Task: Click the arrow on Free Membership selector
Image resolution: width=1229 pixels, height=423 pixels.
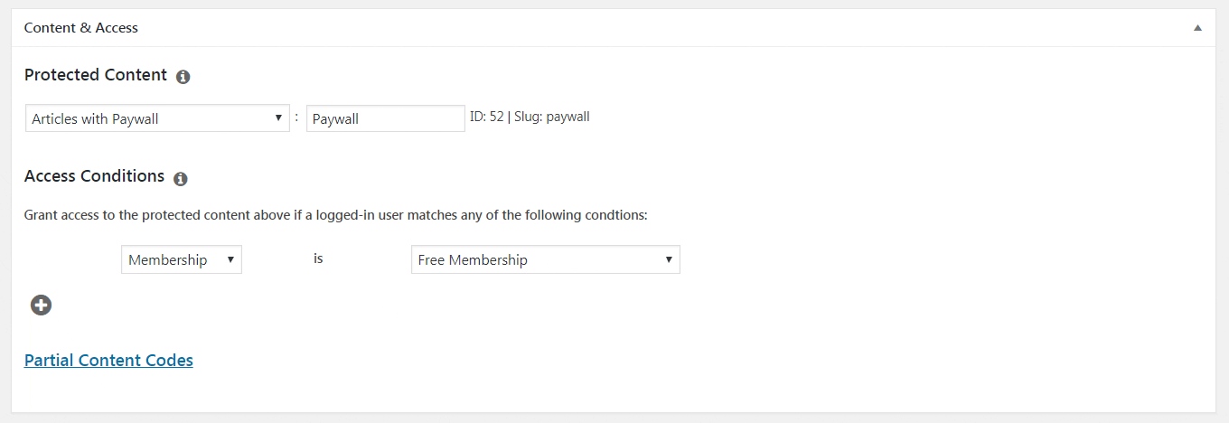Action: pyautogui.click(x=669, y=259)
